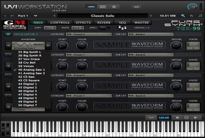
Task: Toggle the second oscillator power button
Action: pos(8,55)
